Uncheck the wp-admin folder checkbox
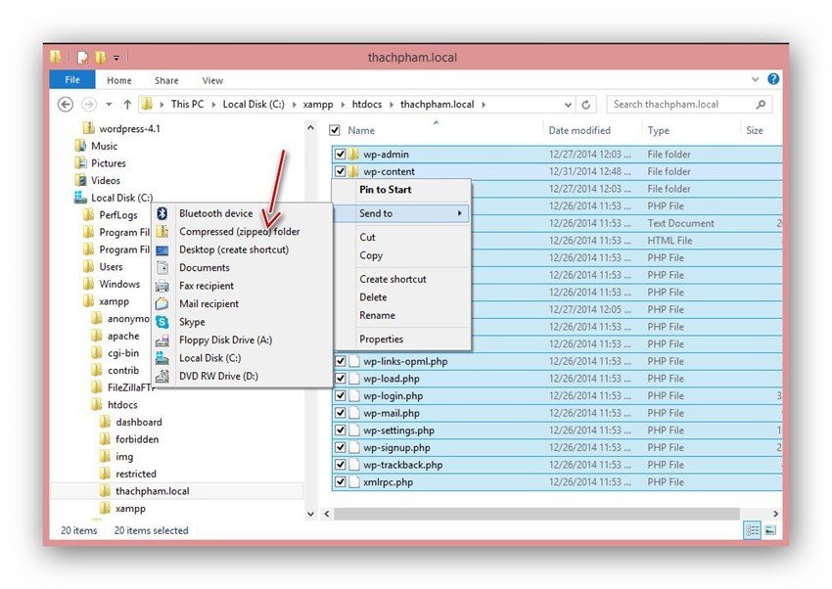This screenshot has width=832, height=589. [x=341, y=155]
